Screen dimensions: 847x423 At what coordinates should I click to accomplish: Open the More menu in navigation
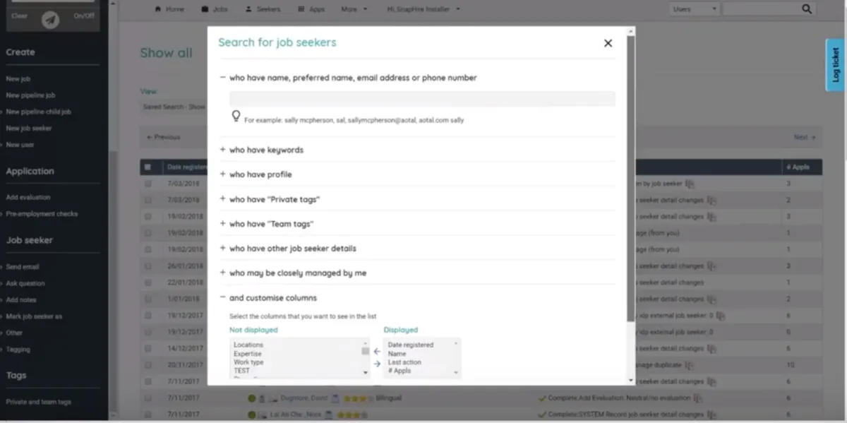[354, 9]
